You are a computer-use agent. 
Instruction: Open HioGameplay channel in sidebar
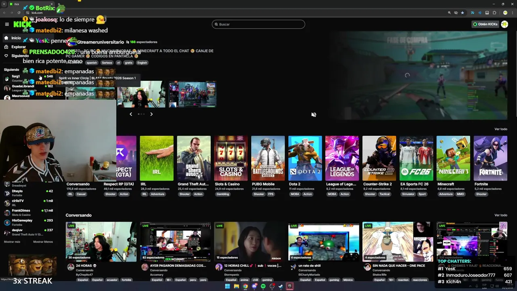tap(28, 222)
